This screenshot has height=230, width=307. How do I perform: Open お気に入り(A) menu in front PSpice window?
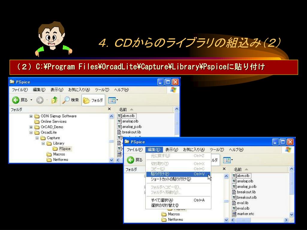click(194, 150)
